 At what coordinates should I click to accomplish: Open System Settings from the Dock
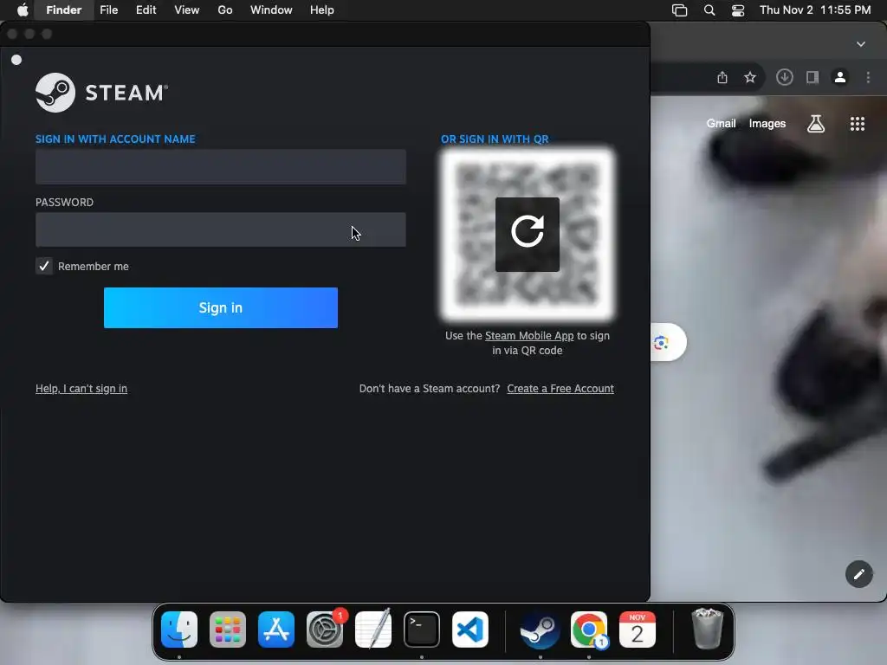pyautogui.click(x=325, y=629)
